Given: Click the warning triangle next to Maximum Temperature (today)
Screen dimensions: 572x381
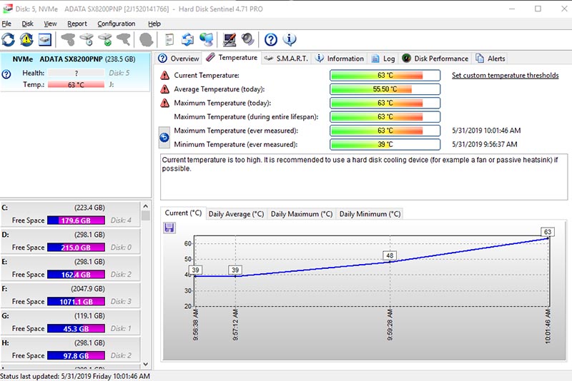Looking at the screenshot, I should 165,103.
